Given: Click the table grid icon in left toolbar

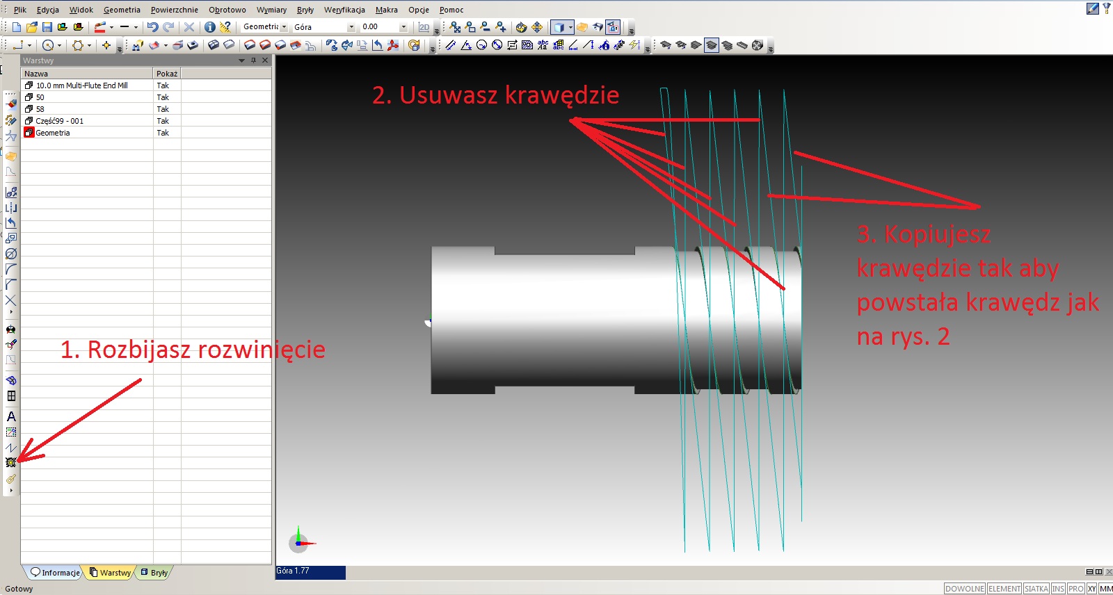Looking at the screenshot, I should tap(11, 396).
